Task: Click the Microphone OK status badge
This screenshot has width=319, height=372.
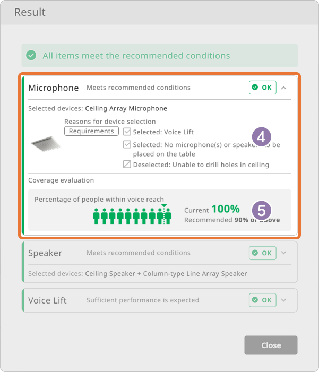Action: [x=263, y=88]
